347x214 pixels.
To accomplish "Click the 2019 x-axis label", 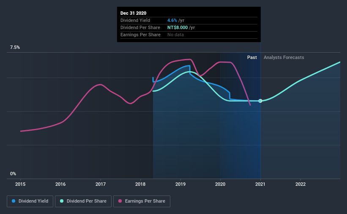I will [180, 184].
